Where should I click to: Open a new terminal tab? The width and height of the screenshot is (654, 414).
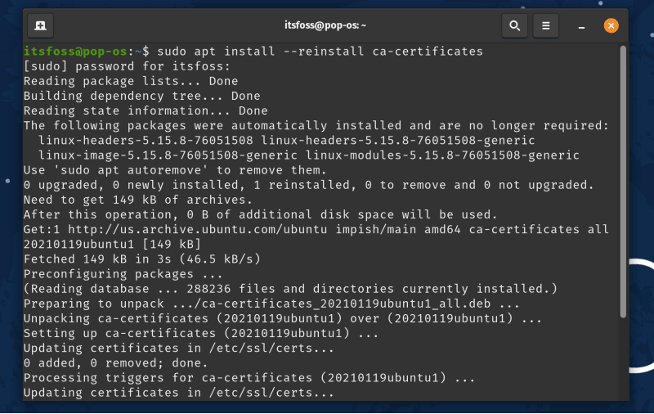pos(40,25)
